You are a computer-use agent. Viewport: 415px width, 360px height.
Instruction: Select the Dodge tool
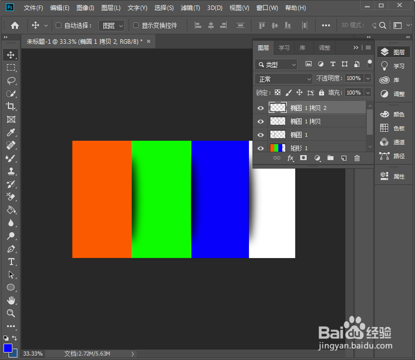coord(11,236)
